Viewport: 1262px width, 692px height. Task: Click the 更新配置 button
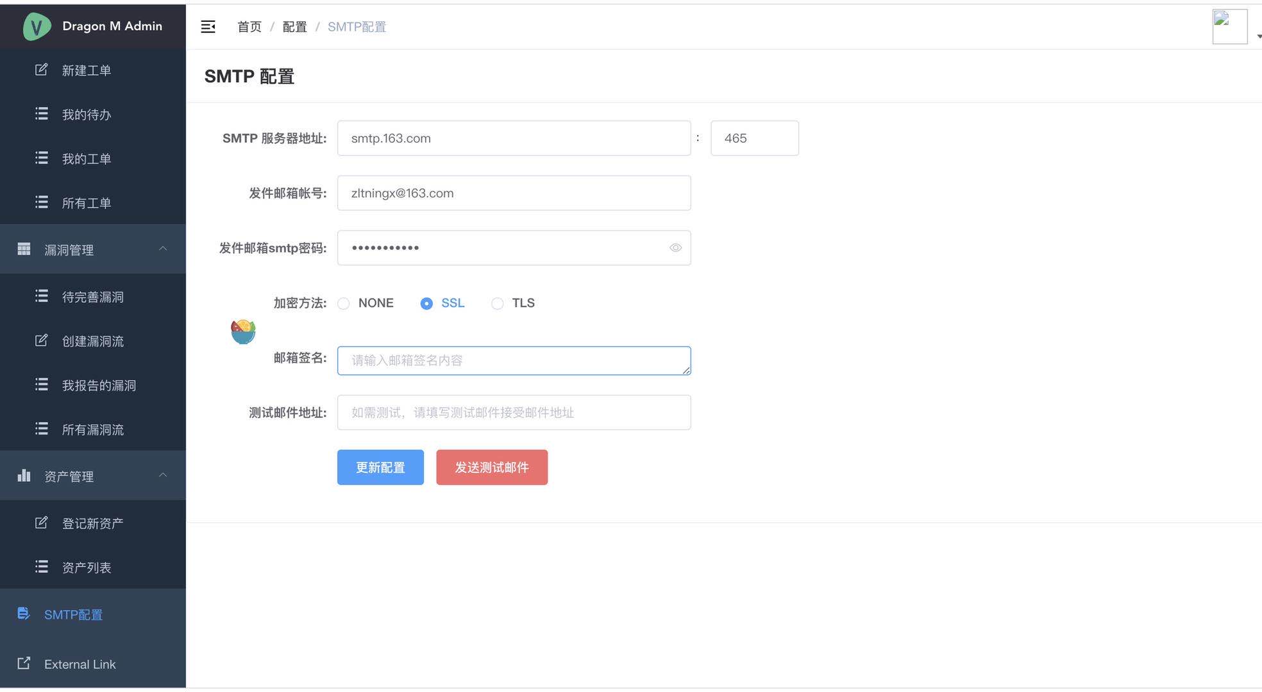(x=380, y=467)
